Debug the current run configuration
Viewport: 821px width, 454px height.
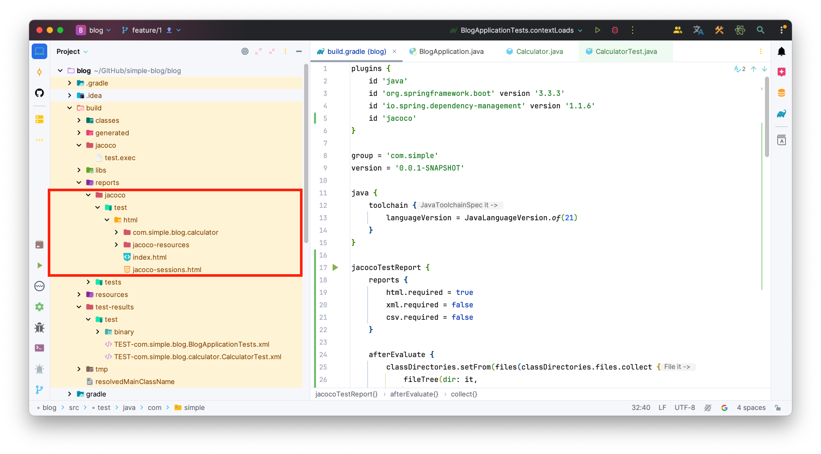615,30
